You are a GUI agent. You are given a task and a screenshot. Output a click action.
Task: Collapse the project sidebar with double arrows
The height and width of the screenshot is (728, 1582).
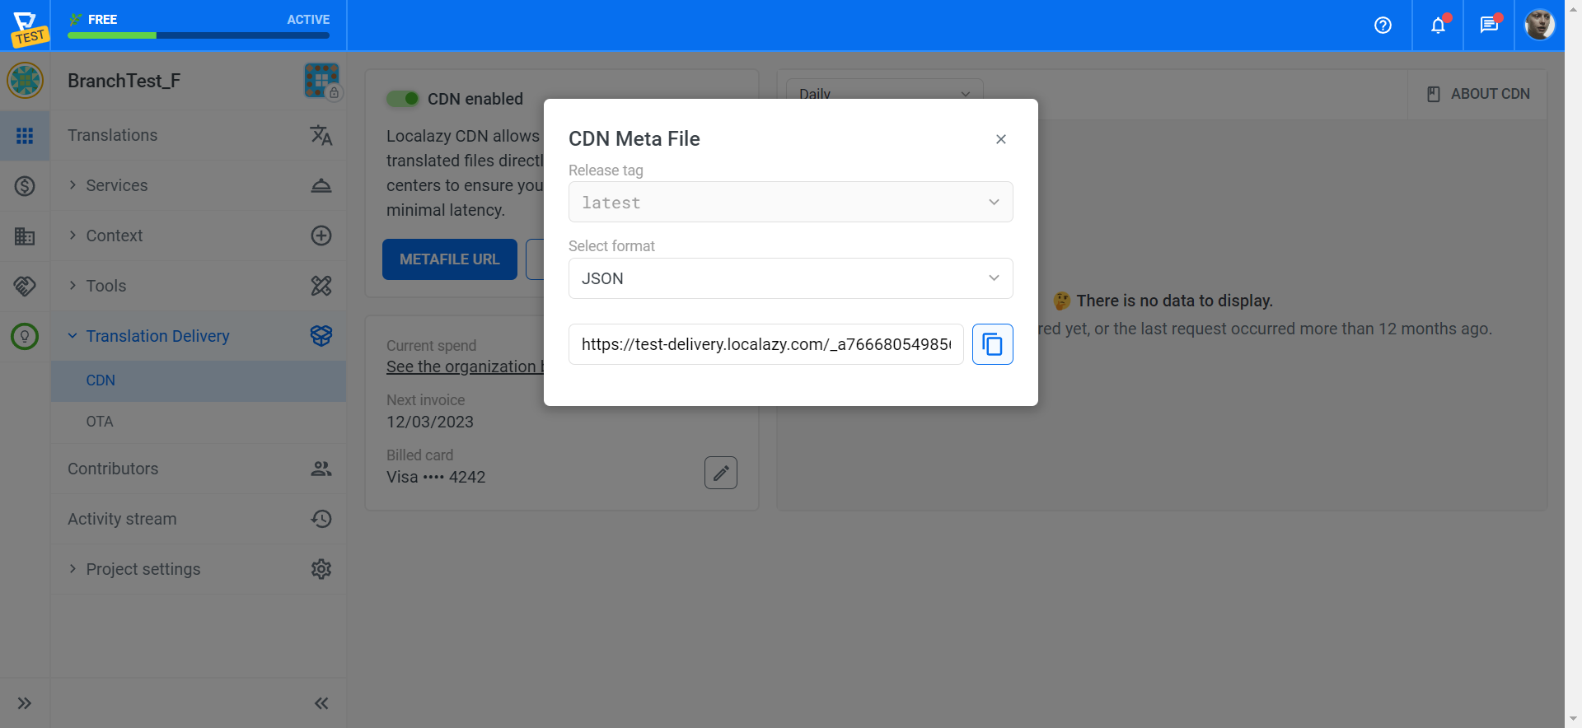pos(321,703)
